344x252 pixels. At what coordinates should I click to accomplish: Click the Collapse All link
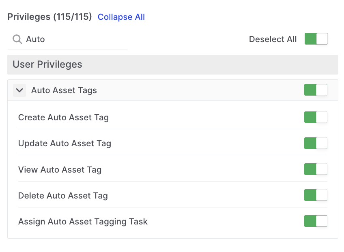[121, 17]
